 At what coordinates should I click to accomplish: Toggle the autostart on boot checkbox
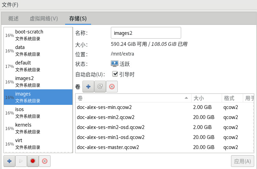tap(115, 74)
